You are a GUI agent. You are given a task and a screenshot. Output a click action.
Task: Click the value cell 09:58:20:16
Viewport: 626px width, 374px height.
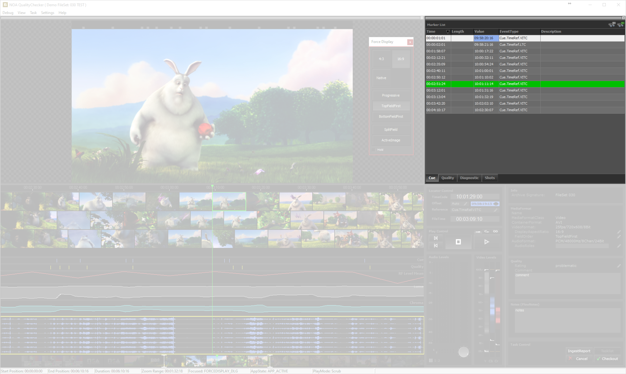point(486,38)
